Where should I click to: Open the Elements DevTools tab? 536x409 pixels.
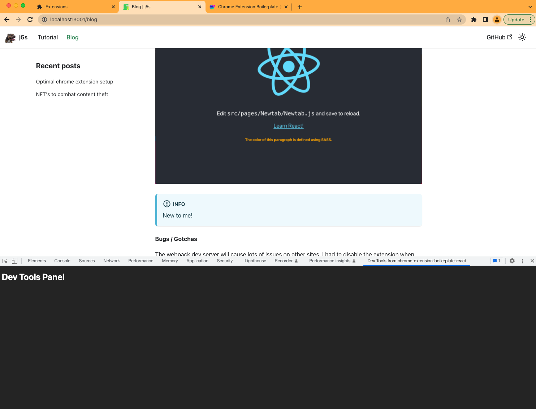point(37,261)
